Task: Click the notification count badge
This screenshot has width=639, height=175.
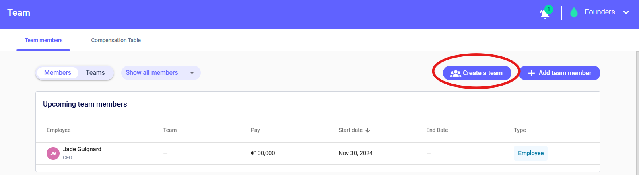Action: coord(549,9)
